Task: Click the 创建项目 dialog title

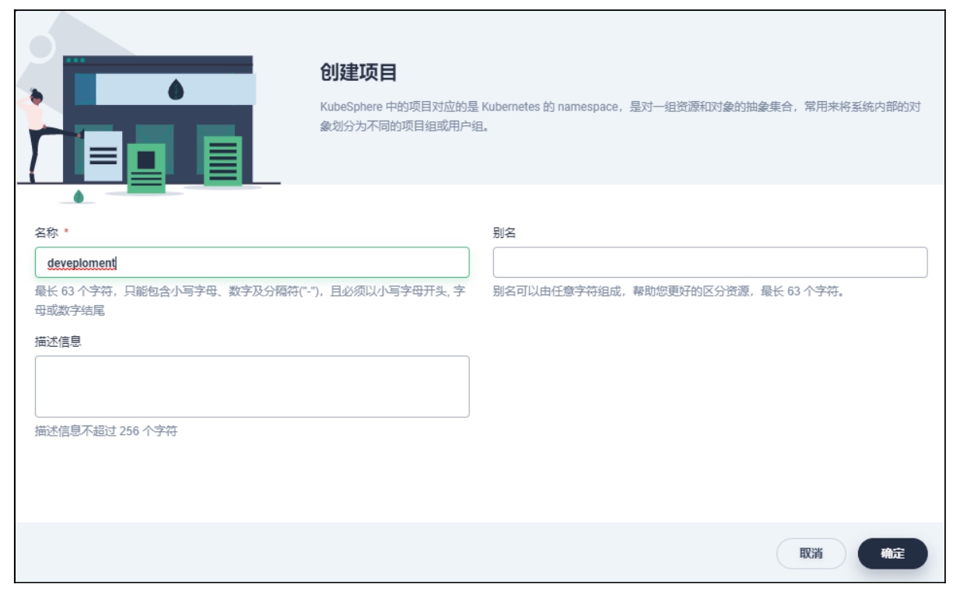Action: (x=359, y=73)
